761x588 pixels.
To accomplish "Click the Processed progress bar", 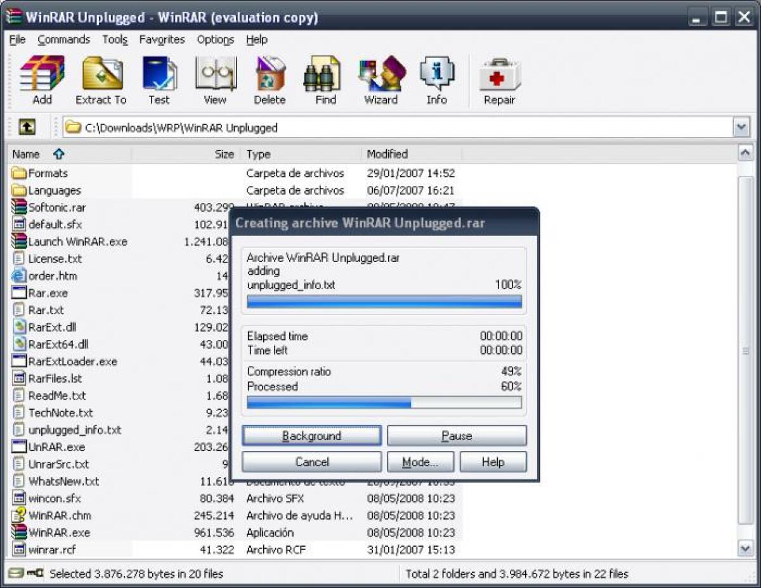I will pyautogui.click(x=384, y=402).
